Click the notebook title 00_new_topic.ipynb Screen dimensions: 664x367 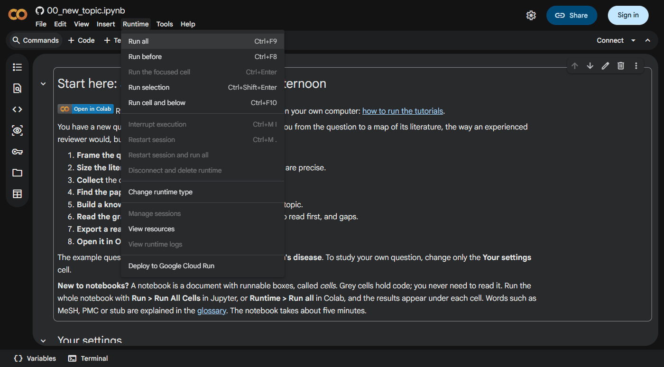(x=86, y=10)
